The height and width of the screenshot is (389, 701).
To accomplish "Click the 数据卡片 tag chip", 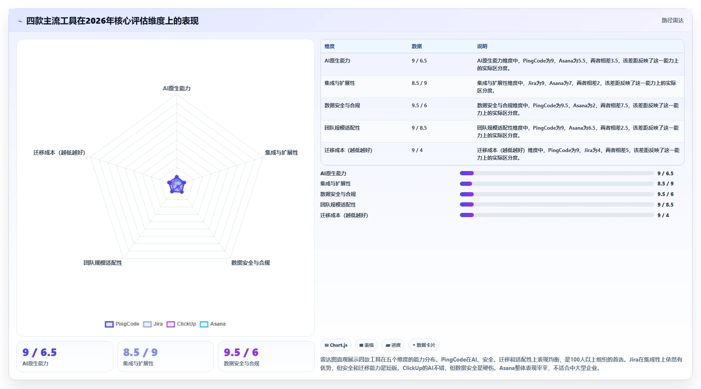I will 424,345.
